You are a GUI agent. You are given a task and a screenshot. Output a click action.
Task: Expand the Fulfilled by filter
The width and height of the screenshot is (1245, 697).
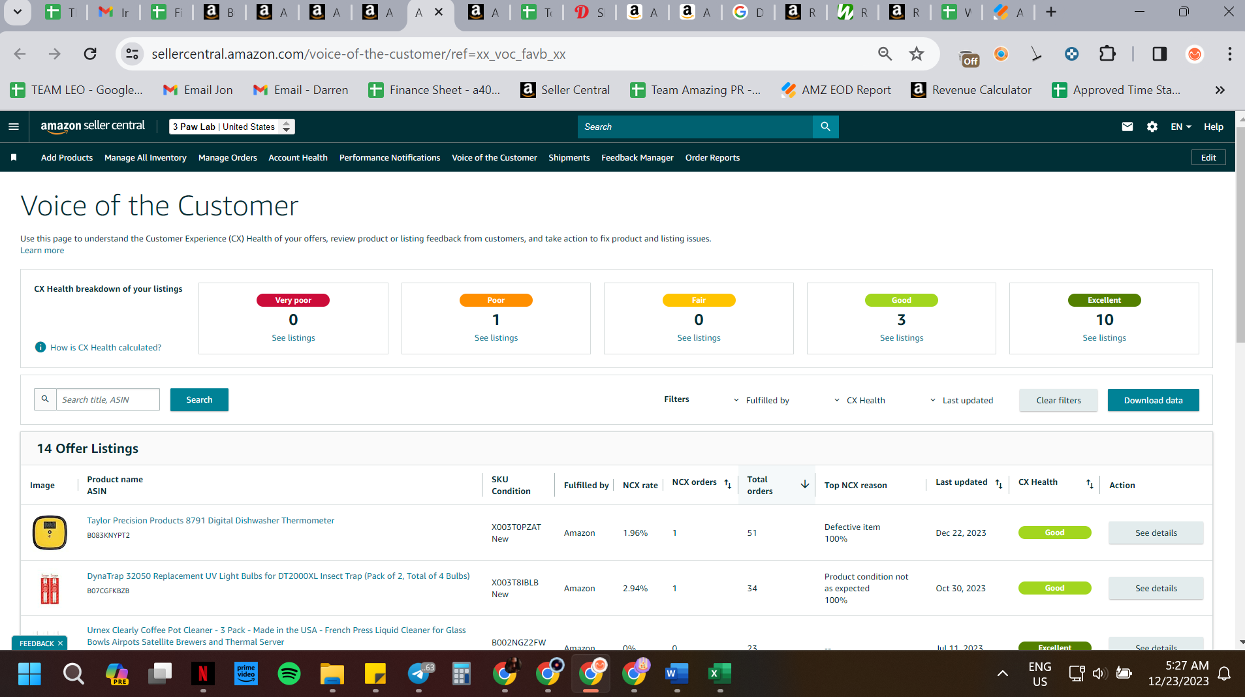tap(761, 400)
